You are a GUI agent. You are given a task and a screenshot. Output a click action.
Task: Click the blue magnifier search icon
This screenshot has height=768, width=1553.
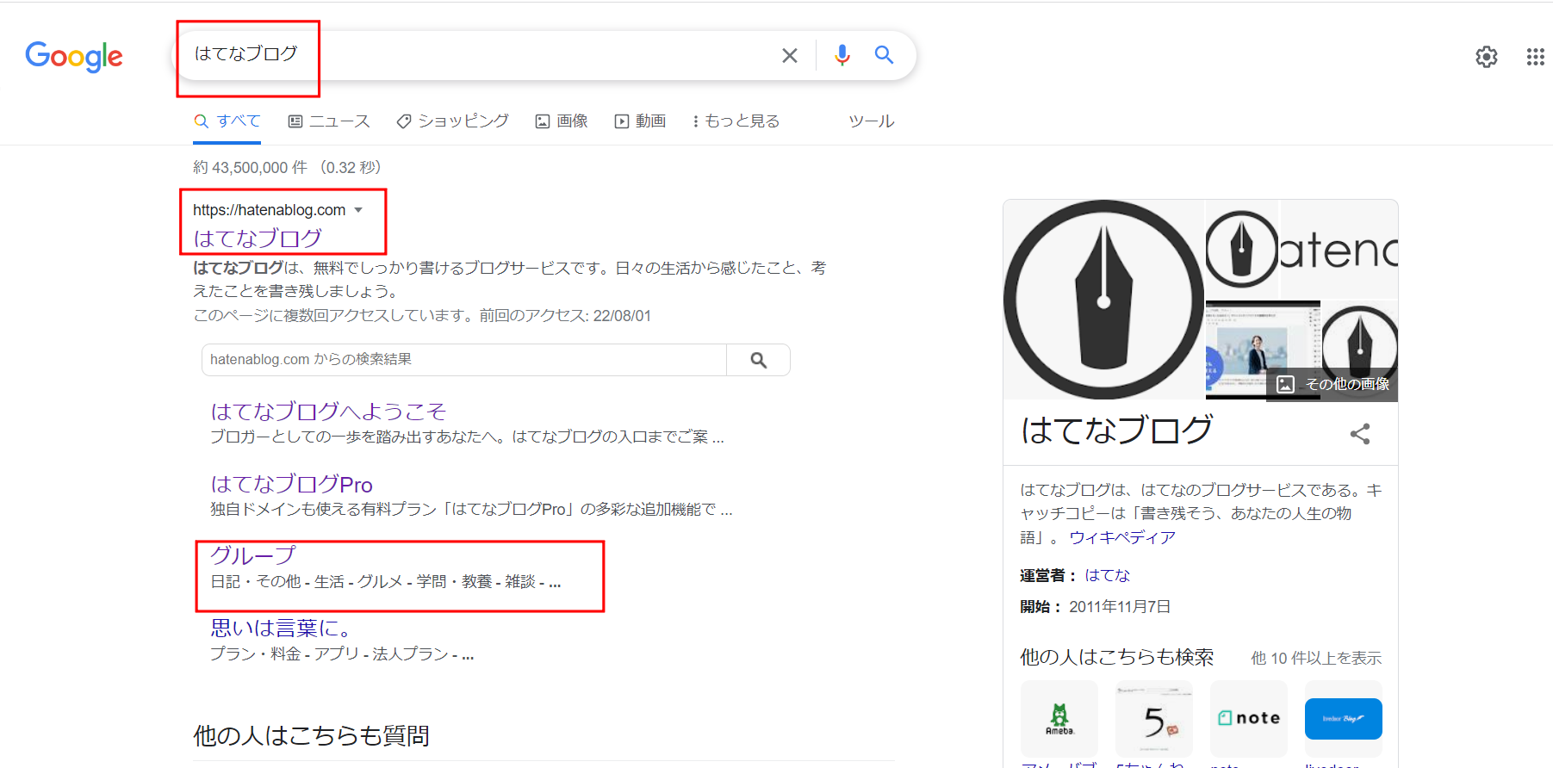pos(884,55)
